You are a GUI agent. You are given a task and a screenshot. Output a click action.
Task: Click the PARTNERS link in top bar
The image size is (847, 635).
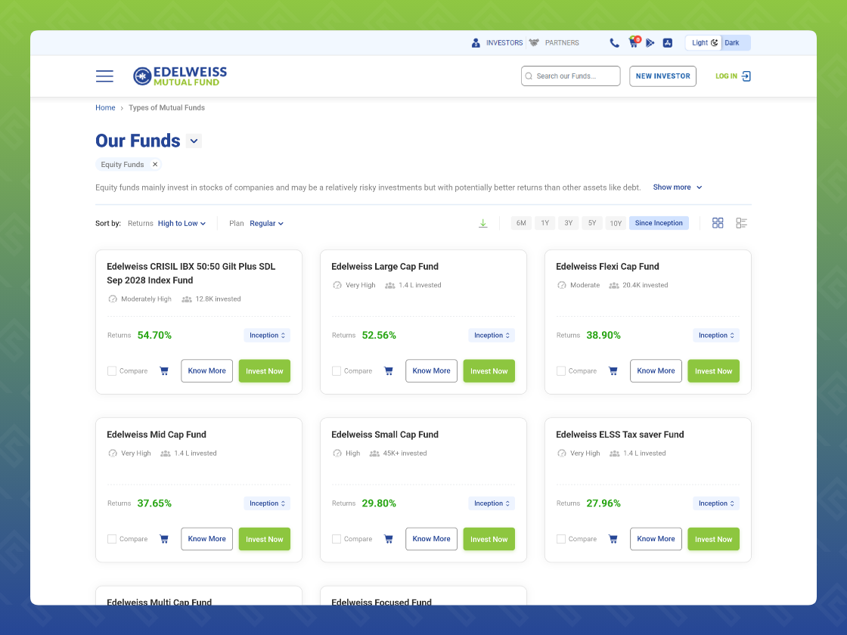click(x=562, y=42)
